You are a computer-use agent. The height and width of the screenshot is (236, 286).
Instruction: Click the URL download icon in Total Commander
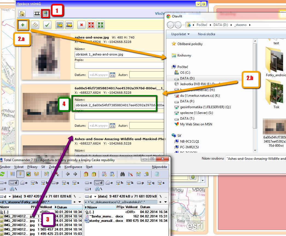tap(112, 174)
